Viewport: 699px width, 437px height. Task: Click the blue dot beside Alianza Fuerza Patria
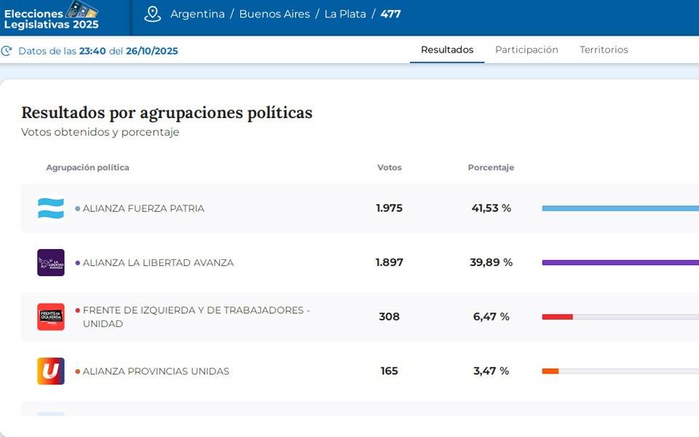(x=78, y=209)
